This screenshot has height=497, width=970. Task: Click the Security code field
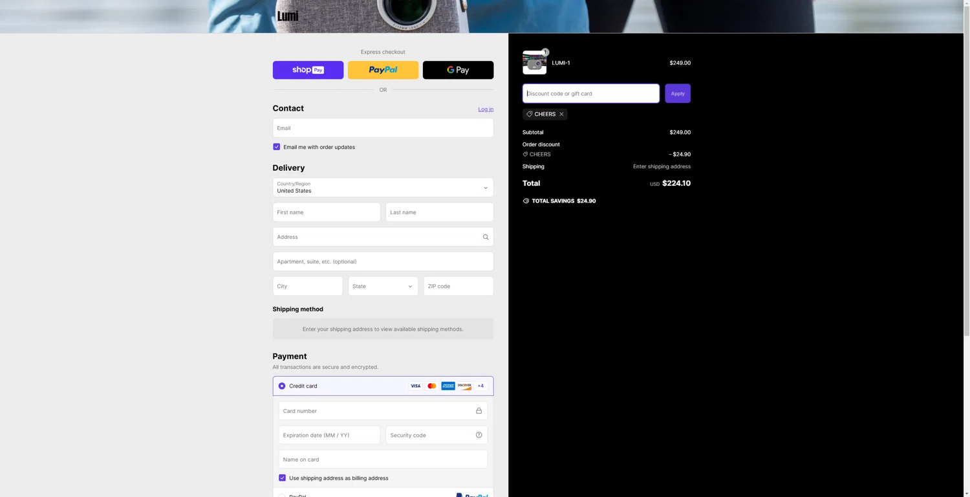[x=436, y=435]
